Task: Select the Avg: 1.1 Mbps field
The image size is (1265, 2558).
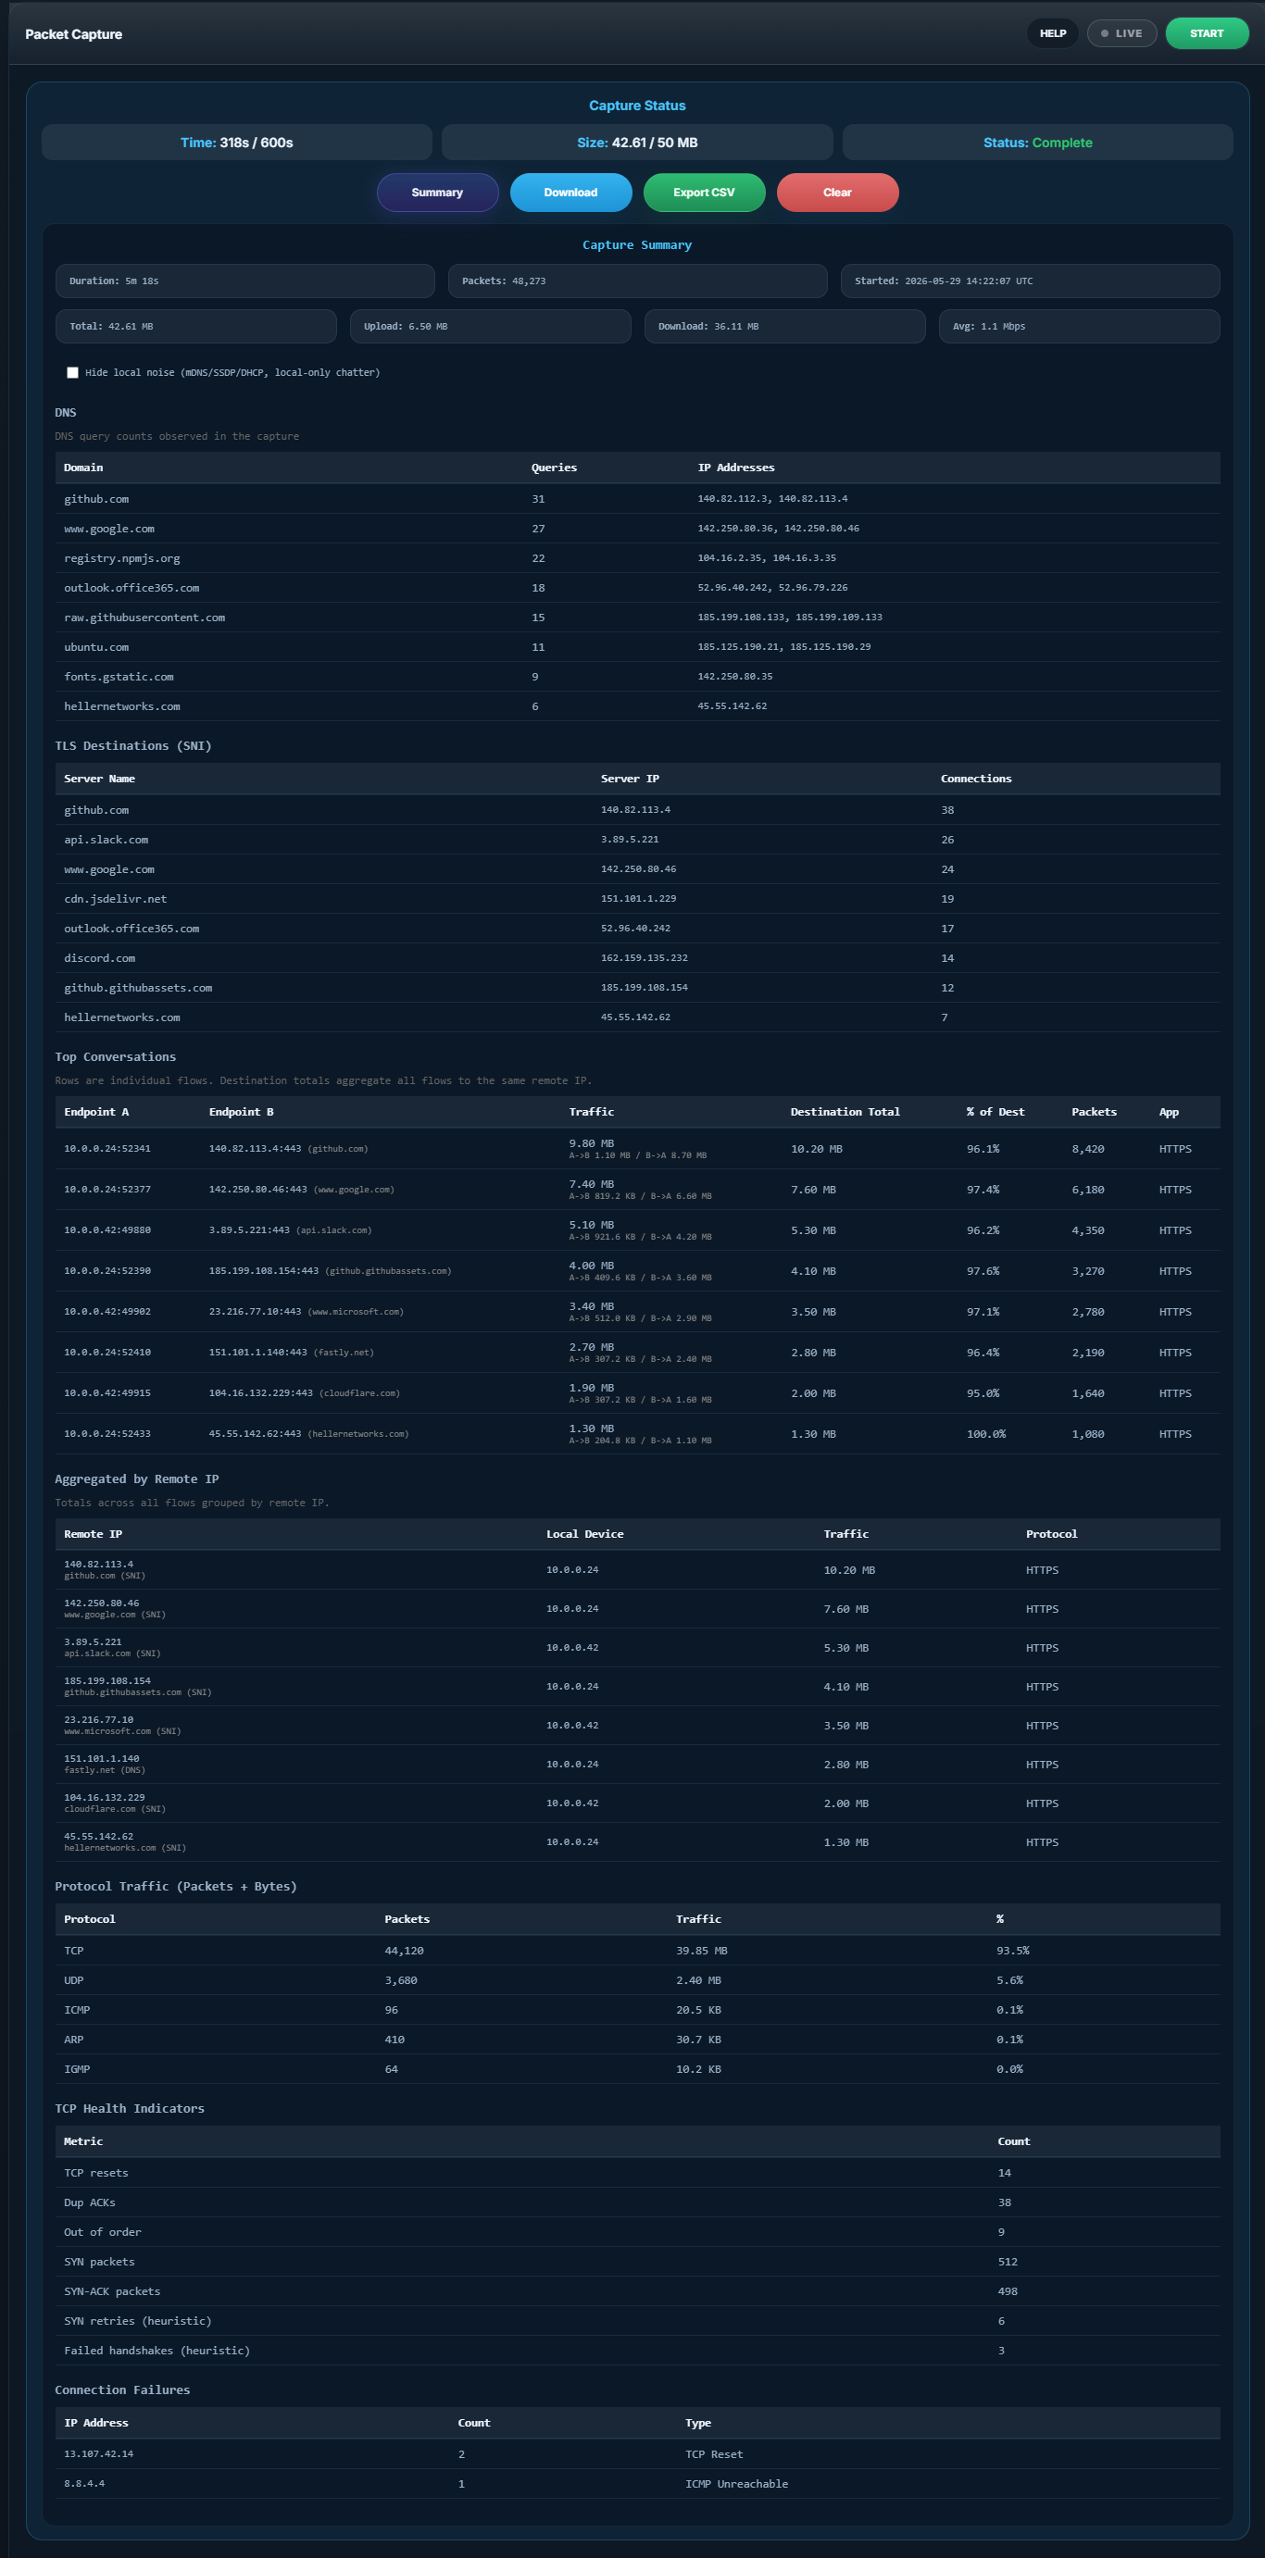Action: point(1079,326)
